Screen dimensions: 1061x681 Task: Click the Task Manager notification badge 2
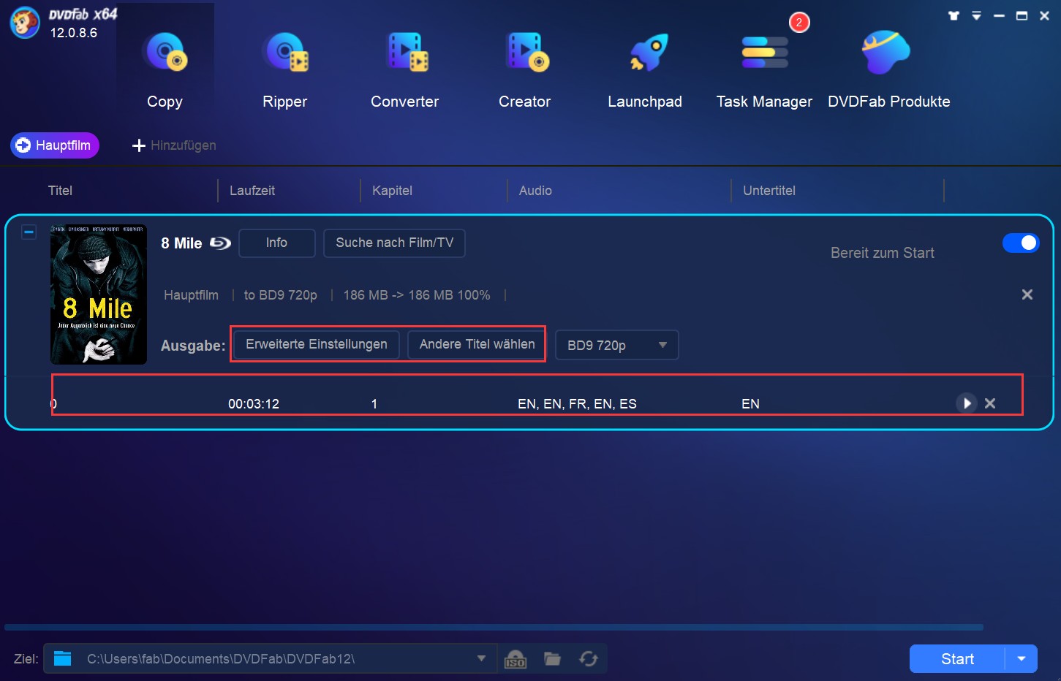(x=799, y=23)
